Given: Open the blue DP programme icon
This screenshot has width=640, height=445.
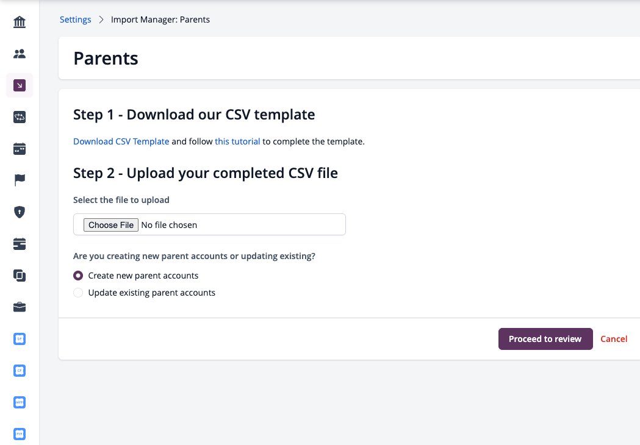Looking at the screenshot, I should (19, 339).
